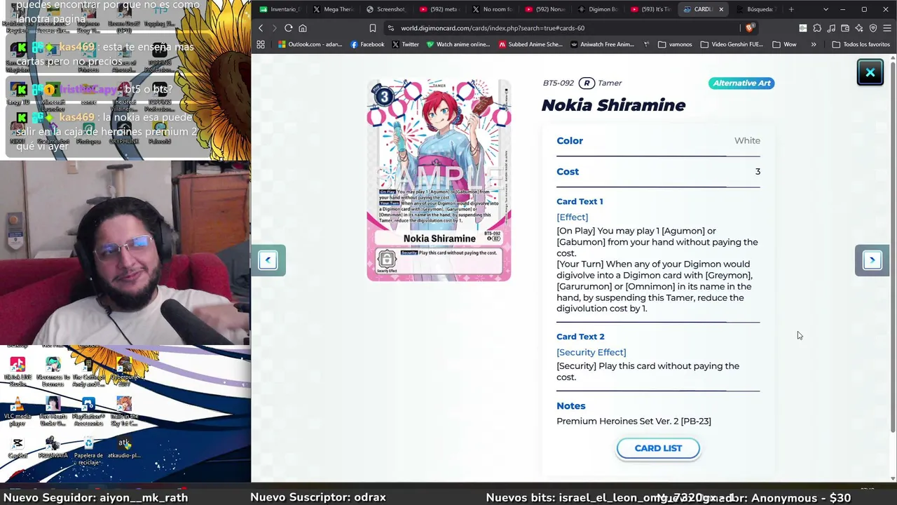
Task: Open the media playlist music note icon
Action: pos(831,28)
